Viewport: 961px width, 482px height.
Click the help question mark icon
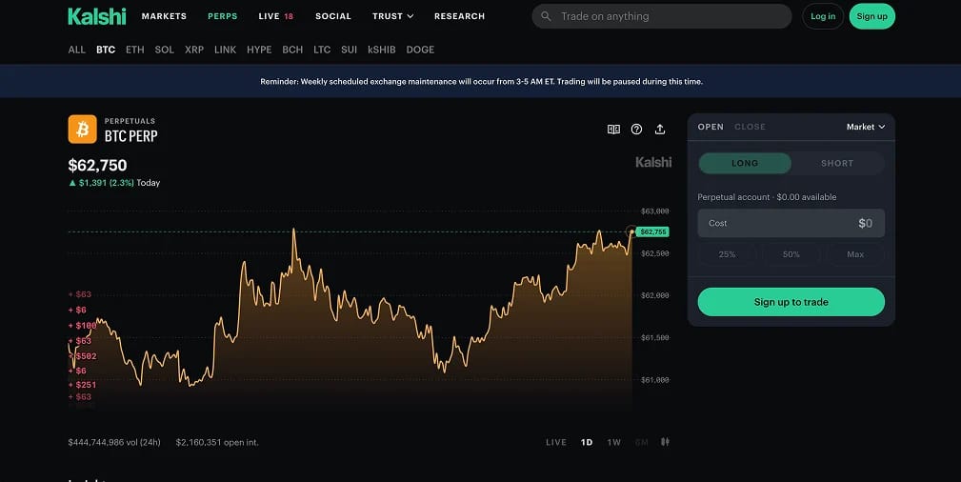click(637, 130)
